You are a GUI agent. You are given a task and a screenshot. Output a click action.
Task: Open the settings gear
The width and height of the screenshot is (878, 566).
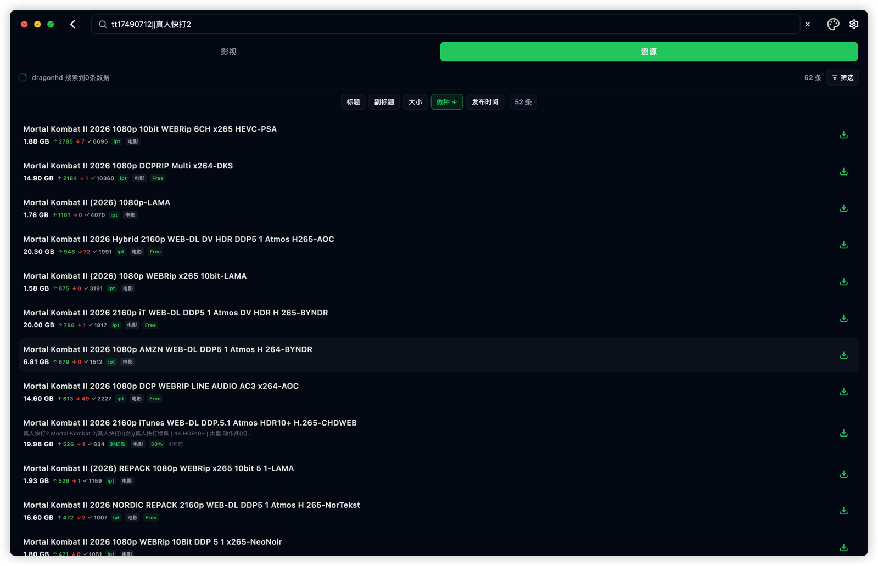854,24
